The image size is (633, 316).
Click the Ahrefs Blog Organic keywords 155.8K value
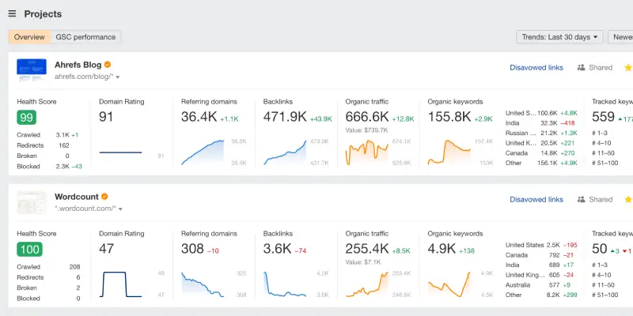(x=449, y=117)
